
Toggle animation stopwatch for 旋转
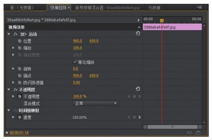[20, 69]
